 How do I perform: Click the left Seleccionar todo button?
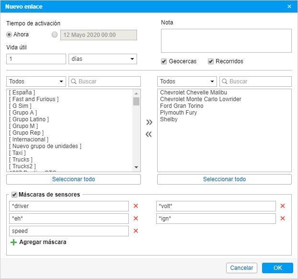point(73,179)
